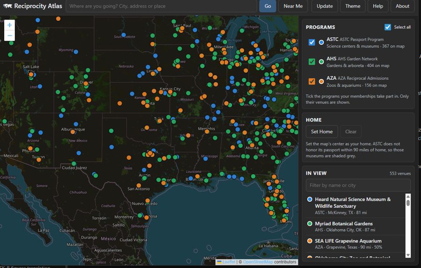Click the blue map marker in Mississippi
421x268 pixels.
pos(205,159)
